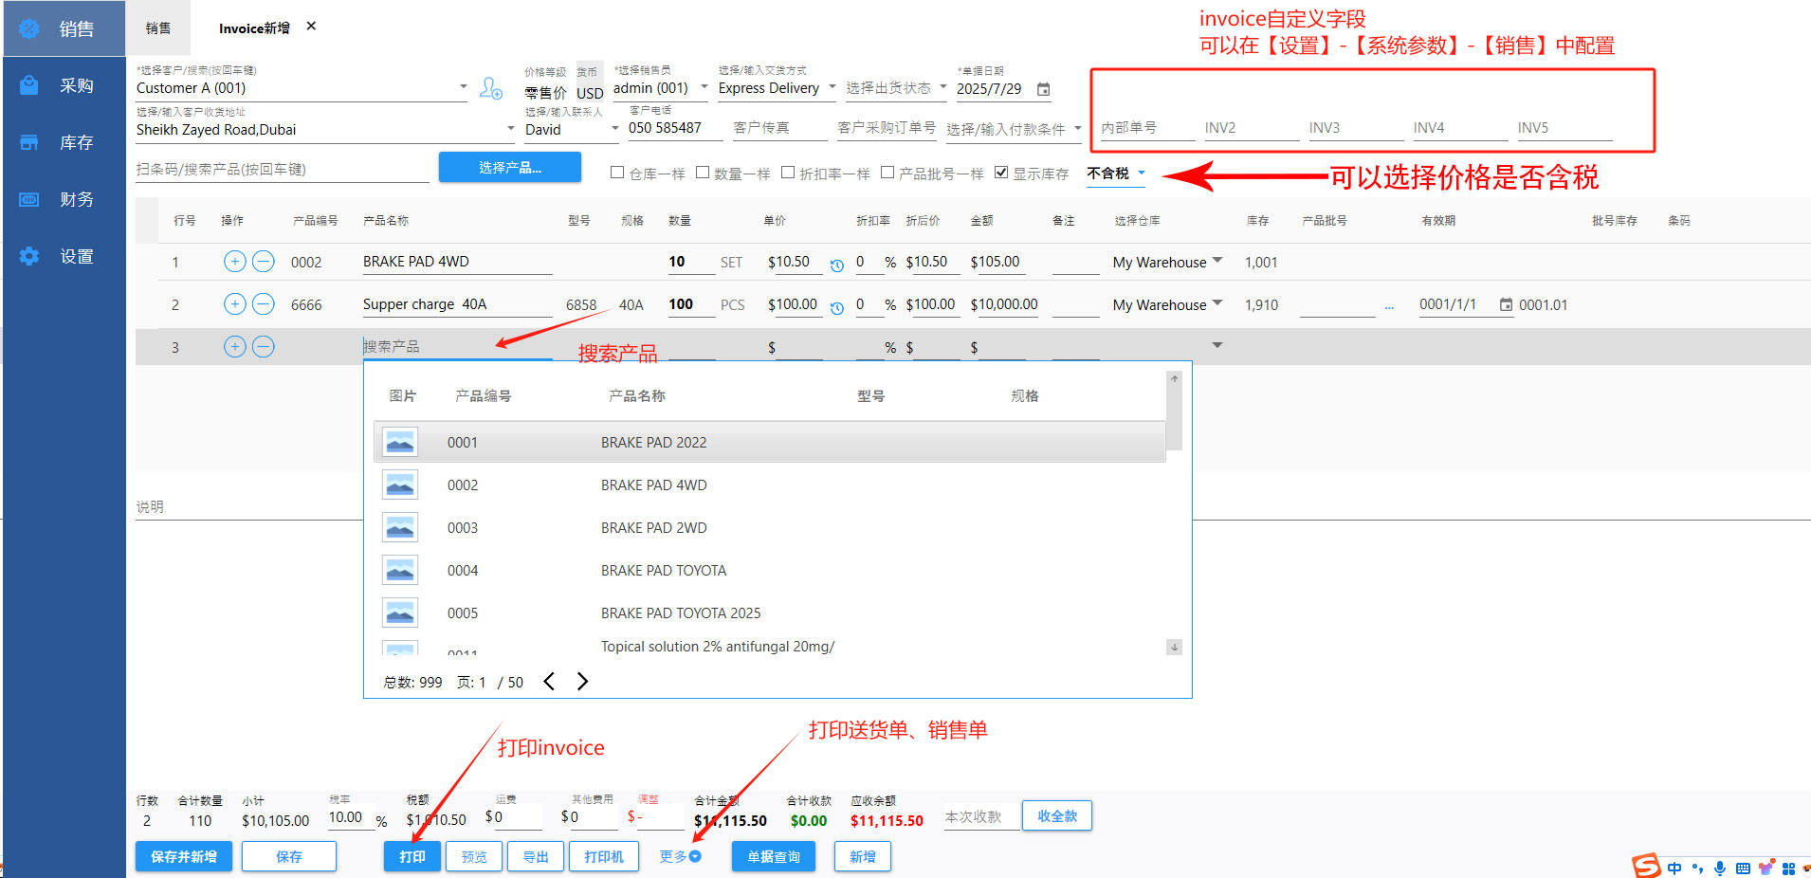This screenshot has height=878, width=1811.
Task: Enable the 仓库一样 checkbox
Action: [617, 173]
